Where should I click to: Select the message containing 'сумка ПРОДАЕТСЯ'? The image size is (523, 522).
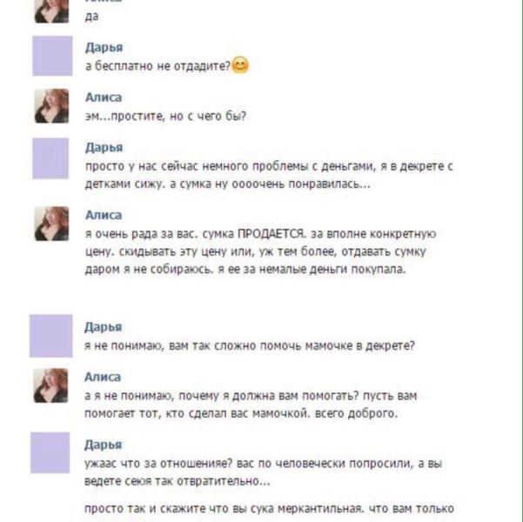[260, 251]
